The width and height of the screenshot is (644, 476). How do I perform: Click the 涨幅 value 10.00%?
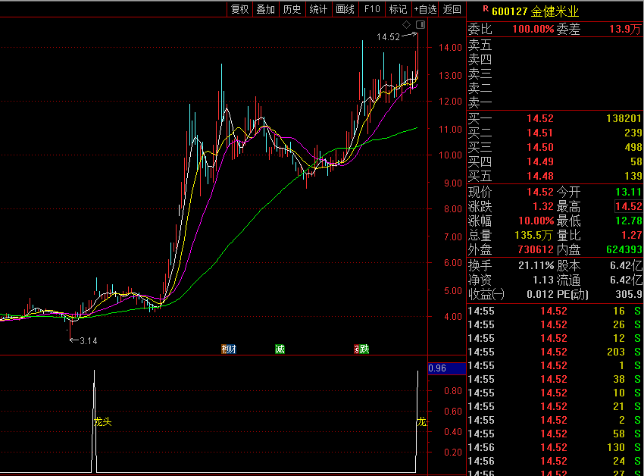536,221
